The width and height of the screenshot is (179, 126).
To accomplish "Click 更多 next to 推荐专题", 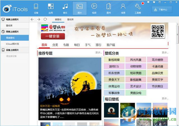I will pyautogui.click(x=99, y=53).
